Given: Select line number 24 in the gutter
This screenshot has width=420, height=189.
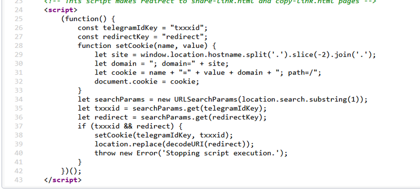Looking at the screenshot, I should (18, 10).
